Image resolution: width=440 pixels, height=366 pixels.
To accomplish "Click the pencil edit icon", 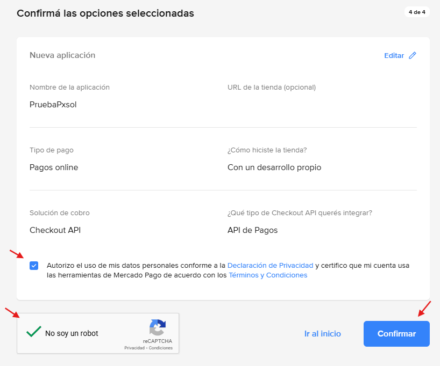I will [x=413, y=55].
